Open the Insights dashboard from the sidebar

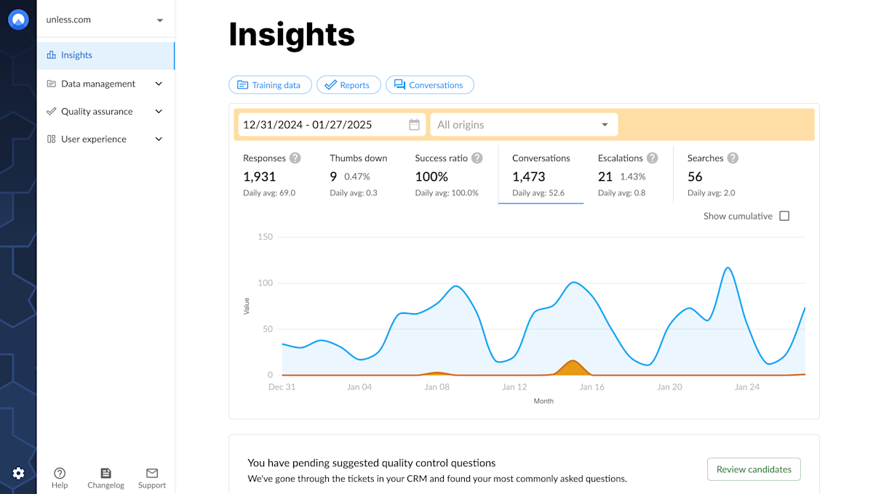click(x=76, y=54)
